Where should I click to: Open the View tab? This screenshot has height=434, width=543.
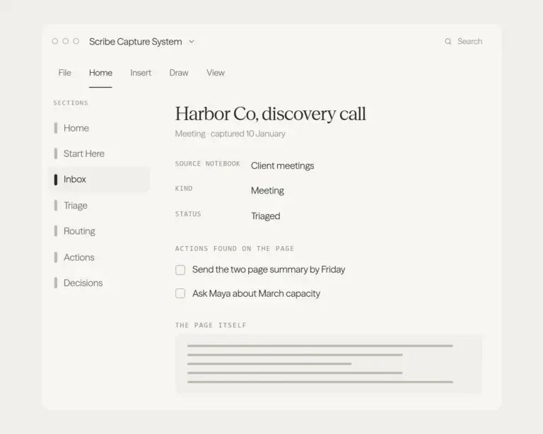pos(216,73)
